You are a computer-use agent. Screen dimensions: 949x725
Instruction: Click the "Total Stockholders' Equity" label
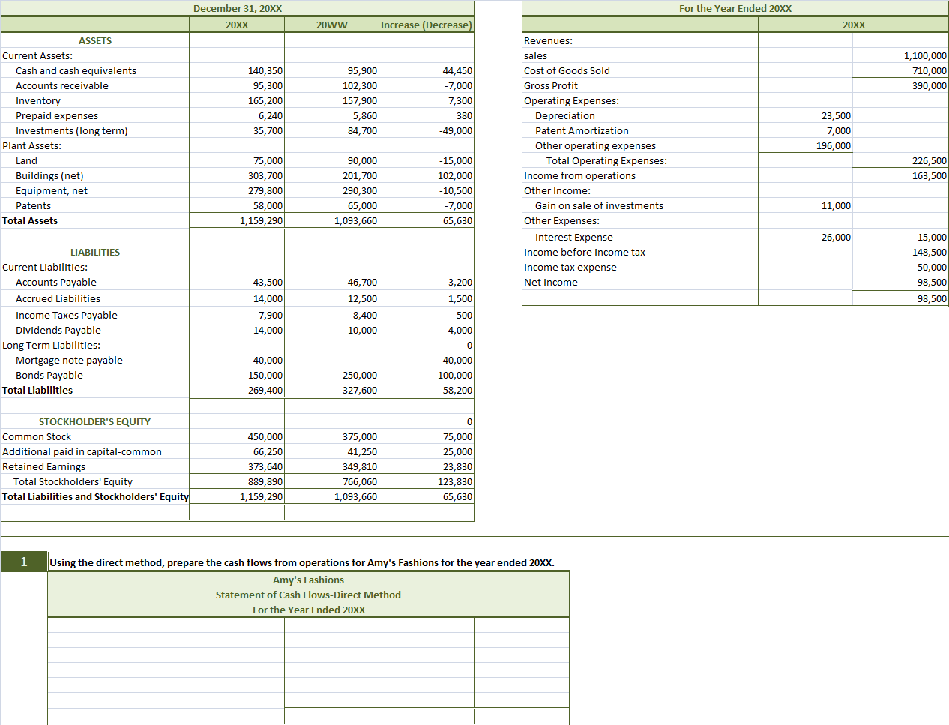[x=73, y=481]
